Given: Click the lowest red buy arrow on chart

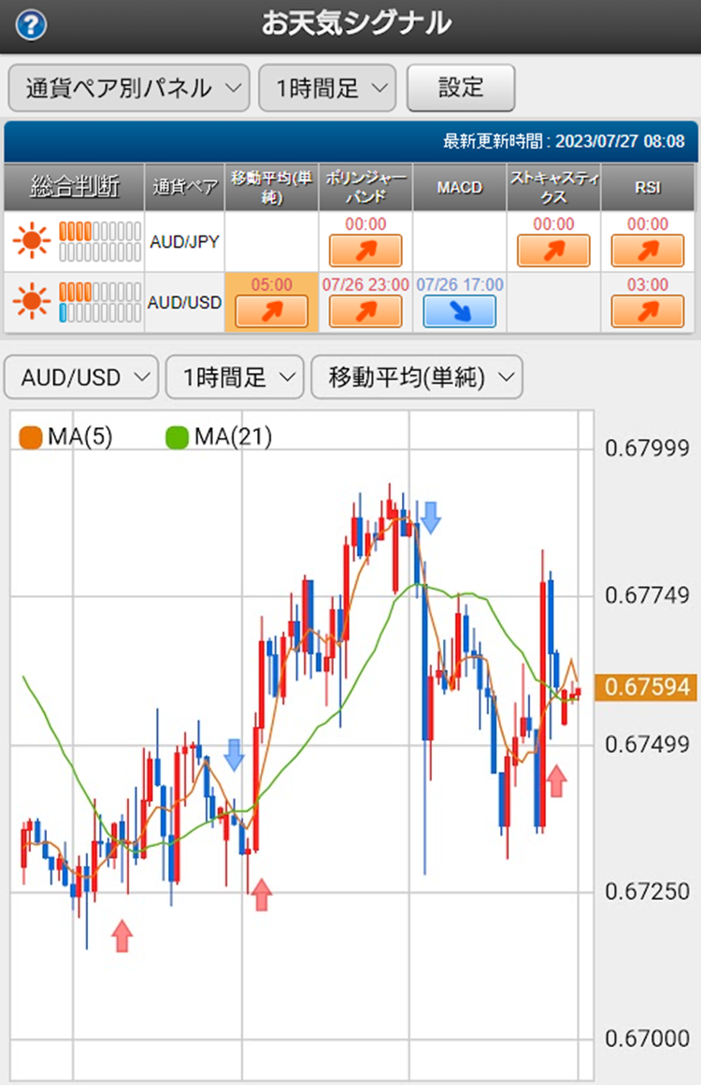Looking at the screenshot, I should coord(122,935).
